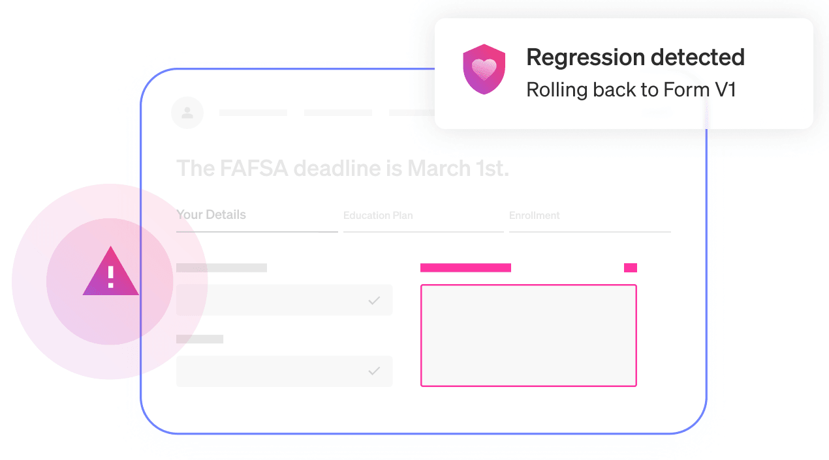
Task: Click the small pink square indicator
Action: click(x=631, y=268)
